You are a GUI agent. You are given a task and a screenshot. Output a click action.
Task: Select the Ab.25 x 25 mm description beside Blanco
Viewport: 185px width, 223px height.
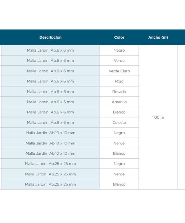50,184
